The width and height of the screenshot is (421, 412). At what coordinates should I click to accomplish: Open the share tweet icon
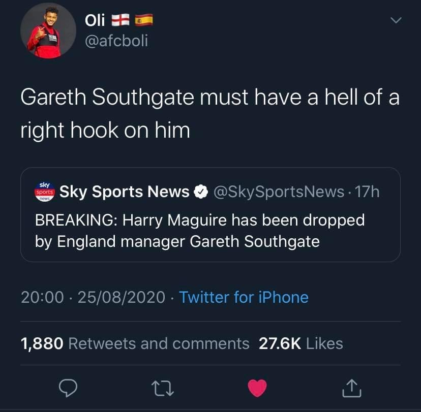(x=351, y=388)
